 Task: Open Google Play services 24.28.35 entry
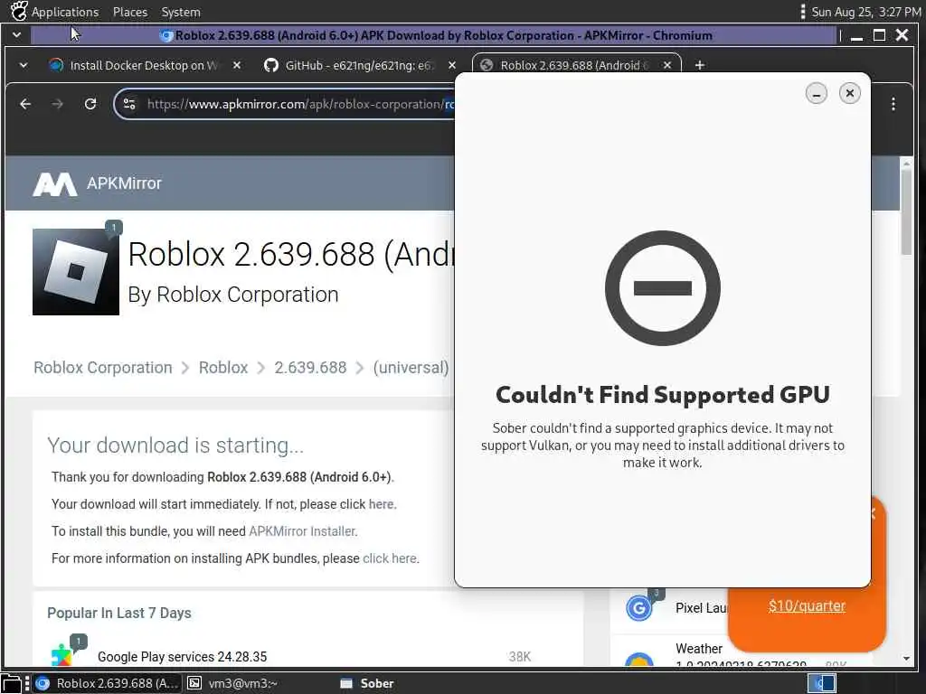tap(182, 657)
